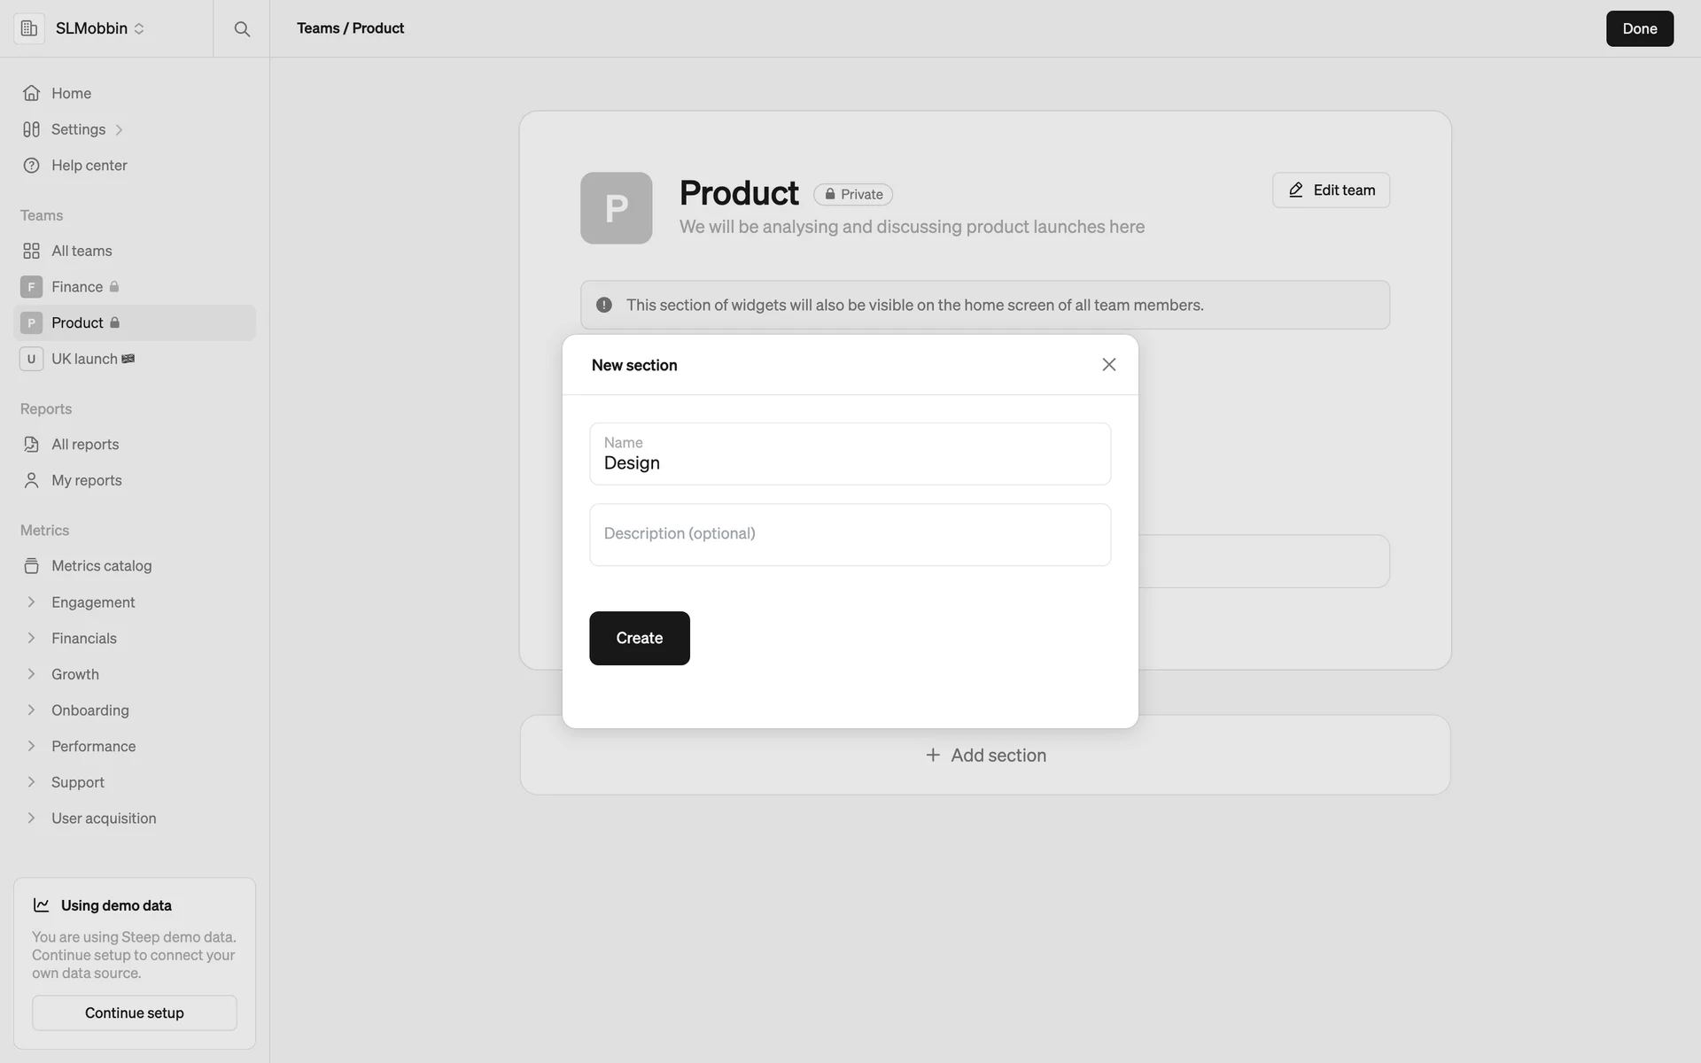
Task: Click the search magnifier icon
Action: pyautogui.click(x=242, y=28)
